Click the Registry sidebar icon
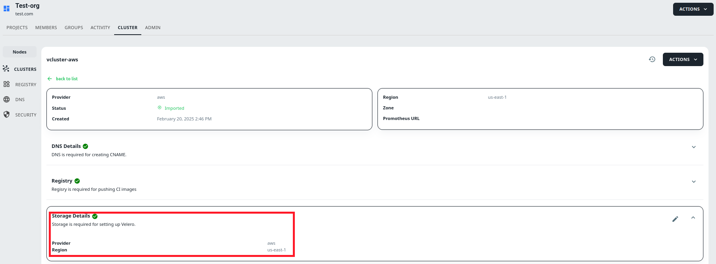 pyautogui.click(x=6, y=84)
